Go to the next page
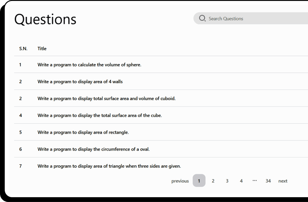This screenshot has width=308, height=202. point(283,181)
